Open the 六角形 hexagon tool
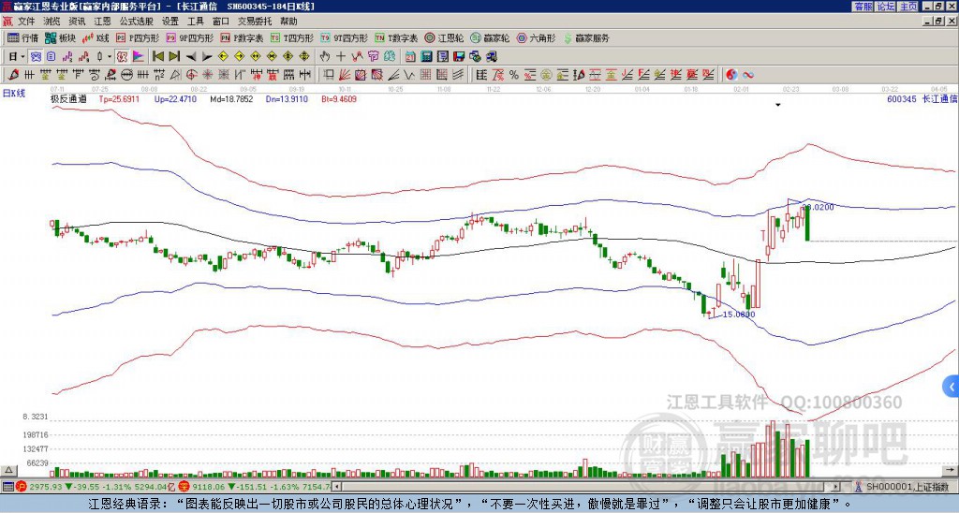 coord(536,37)
